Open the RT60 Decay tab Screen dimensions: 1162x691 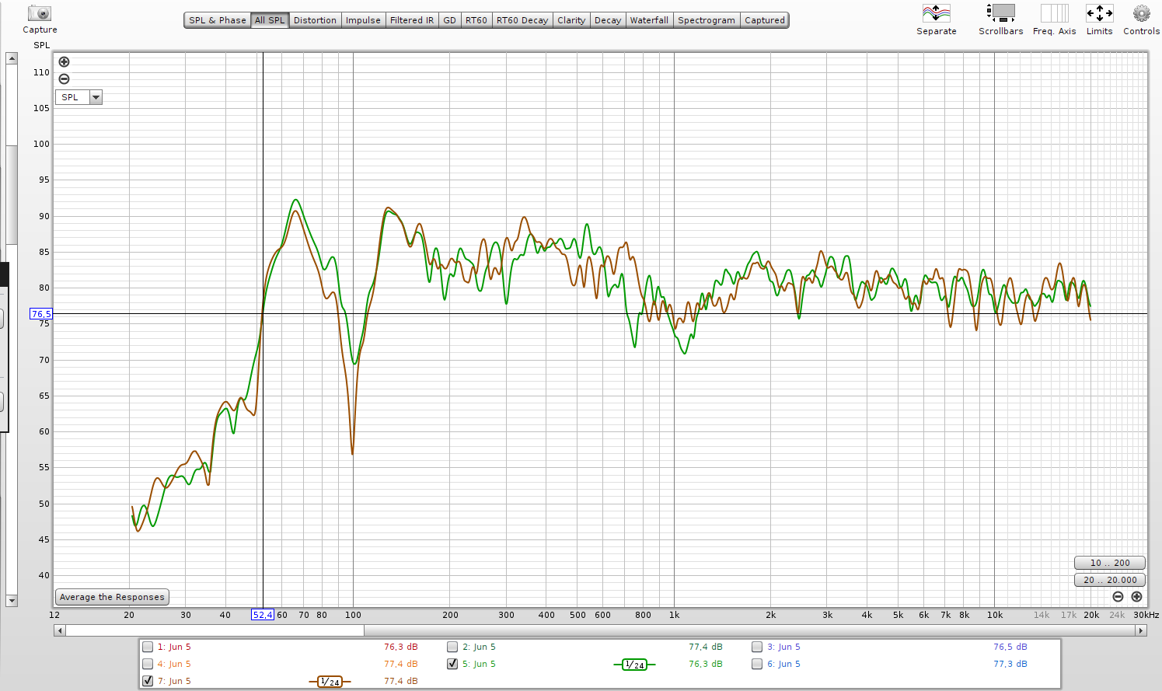(x=522, y=20)
